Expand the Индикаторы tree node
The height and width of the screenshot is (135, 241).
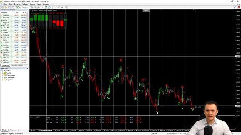tap(2, 75)
